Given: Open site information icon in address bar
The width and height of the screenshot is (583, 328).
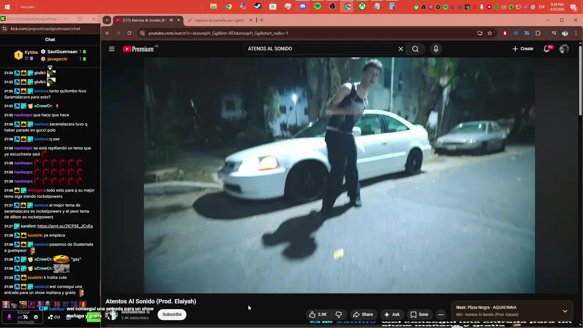Looking at the screenshot, I should 142,33.
